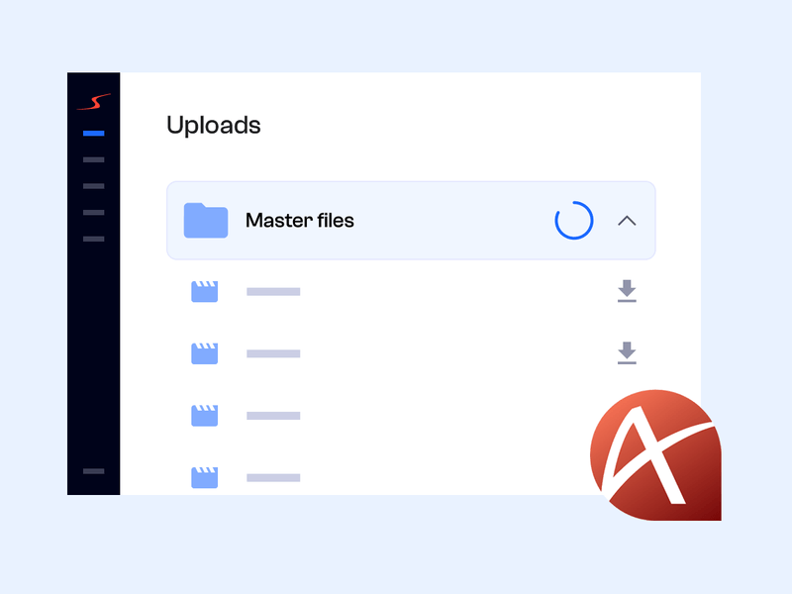Click the Master files folder icon
This screenshot has width=792, height=594.
206,221
